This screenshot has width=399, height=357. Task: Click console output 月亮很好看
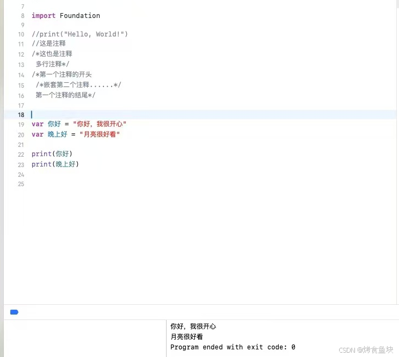[187, 337]
